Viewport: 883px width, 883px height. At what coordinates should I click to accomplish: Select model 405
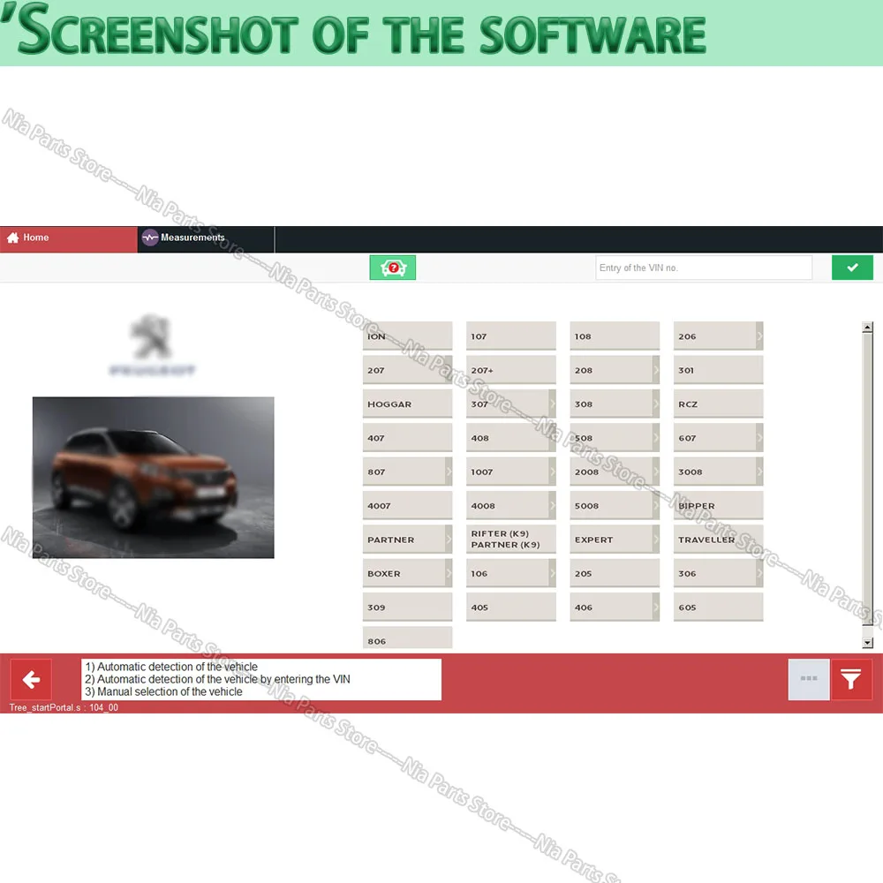[510, 607]
